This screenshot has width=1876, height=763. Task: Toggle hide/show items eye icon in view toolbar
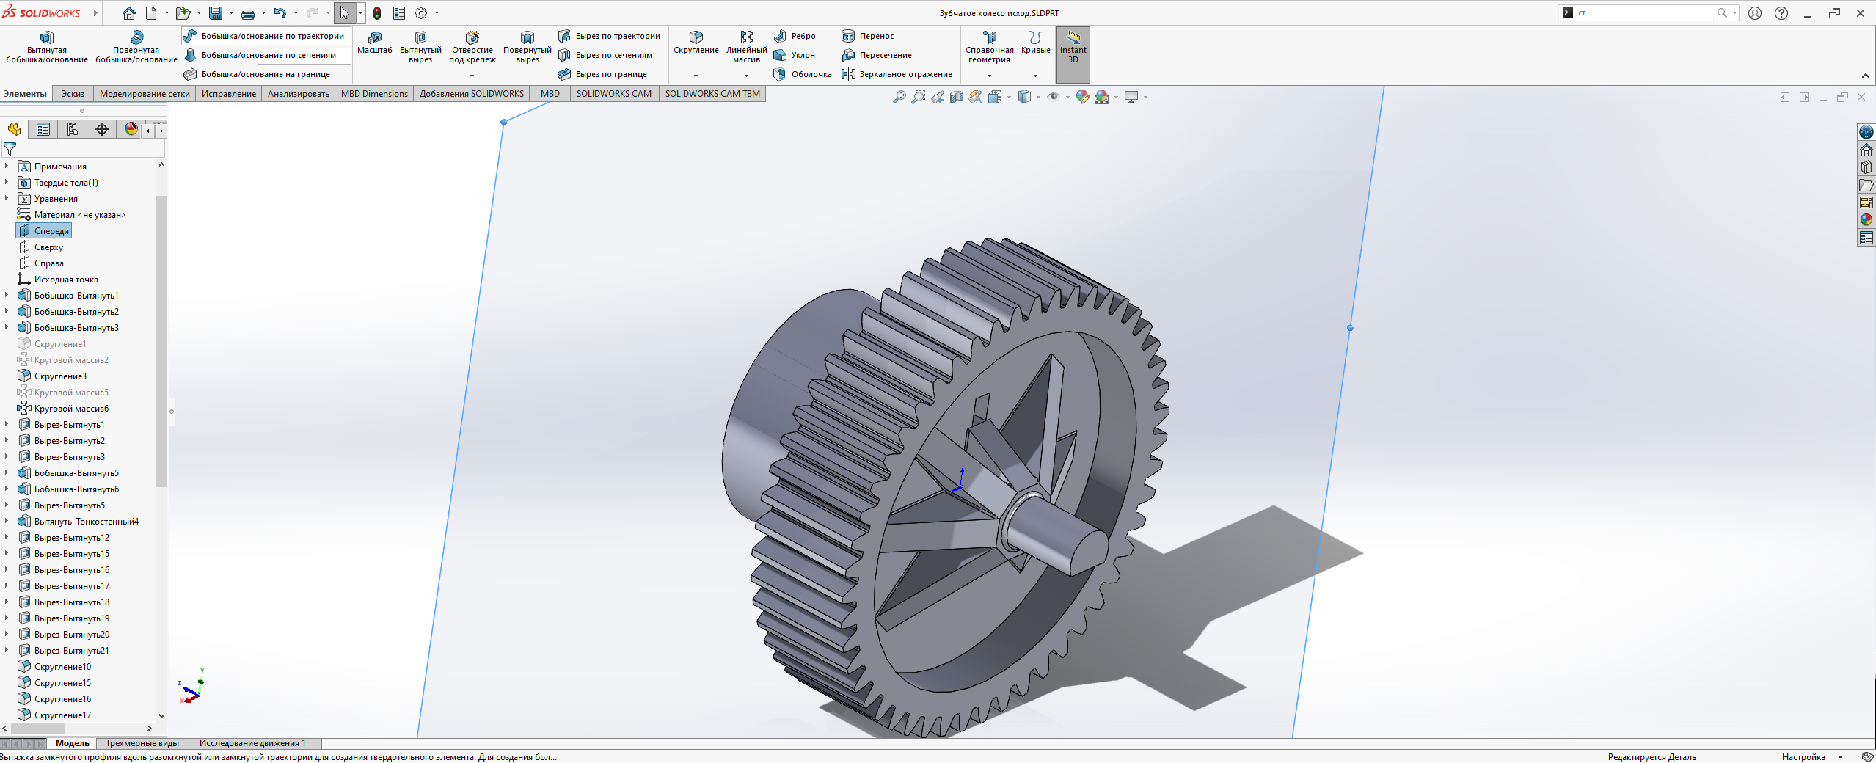1053,97
